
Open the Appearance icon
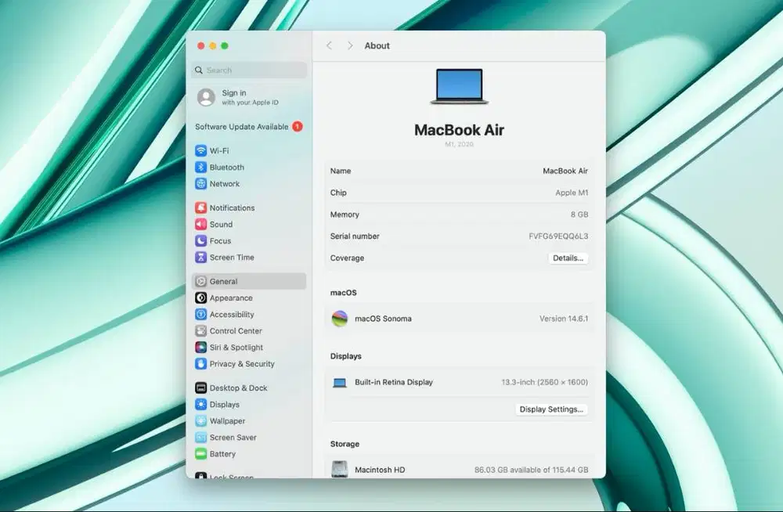click(200, 297)
